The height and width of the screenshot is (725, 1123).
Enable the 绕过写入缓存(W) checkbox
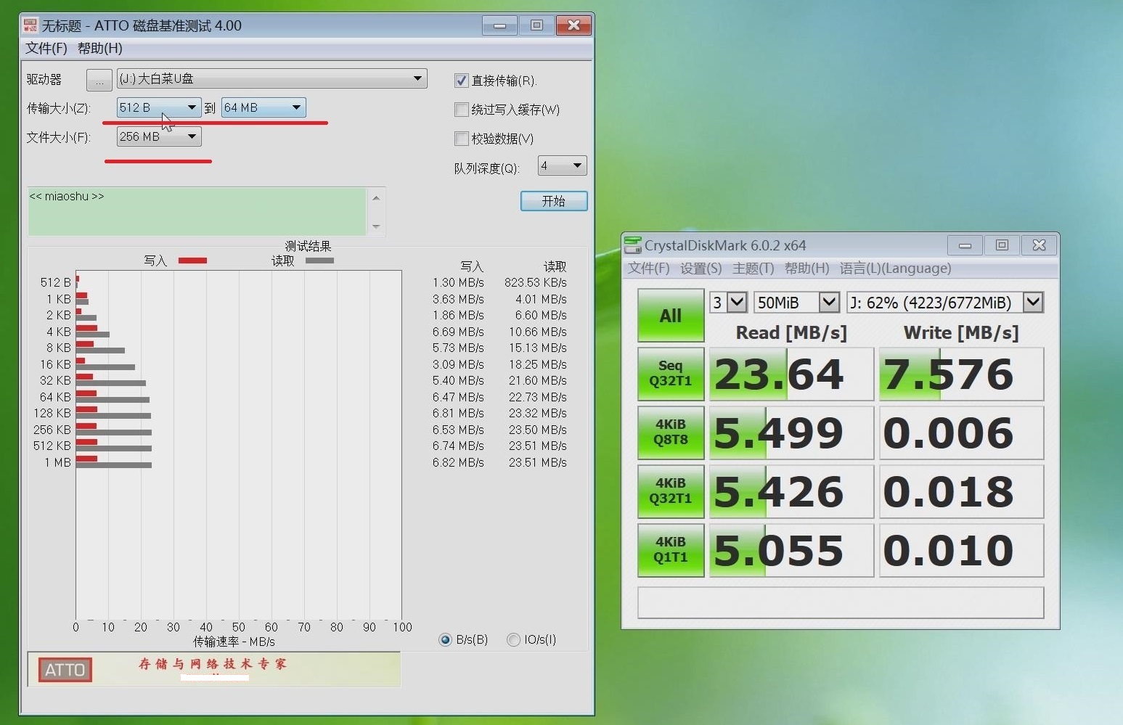point(461,110)
